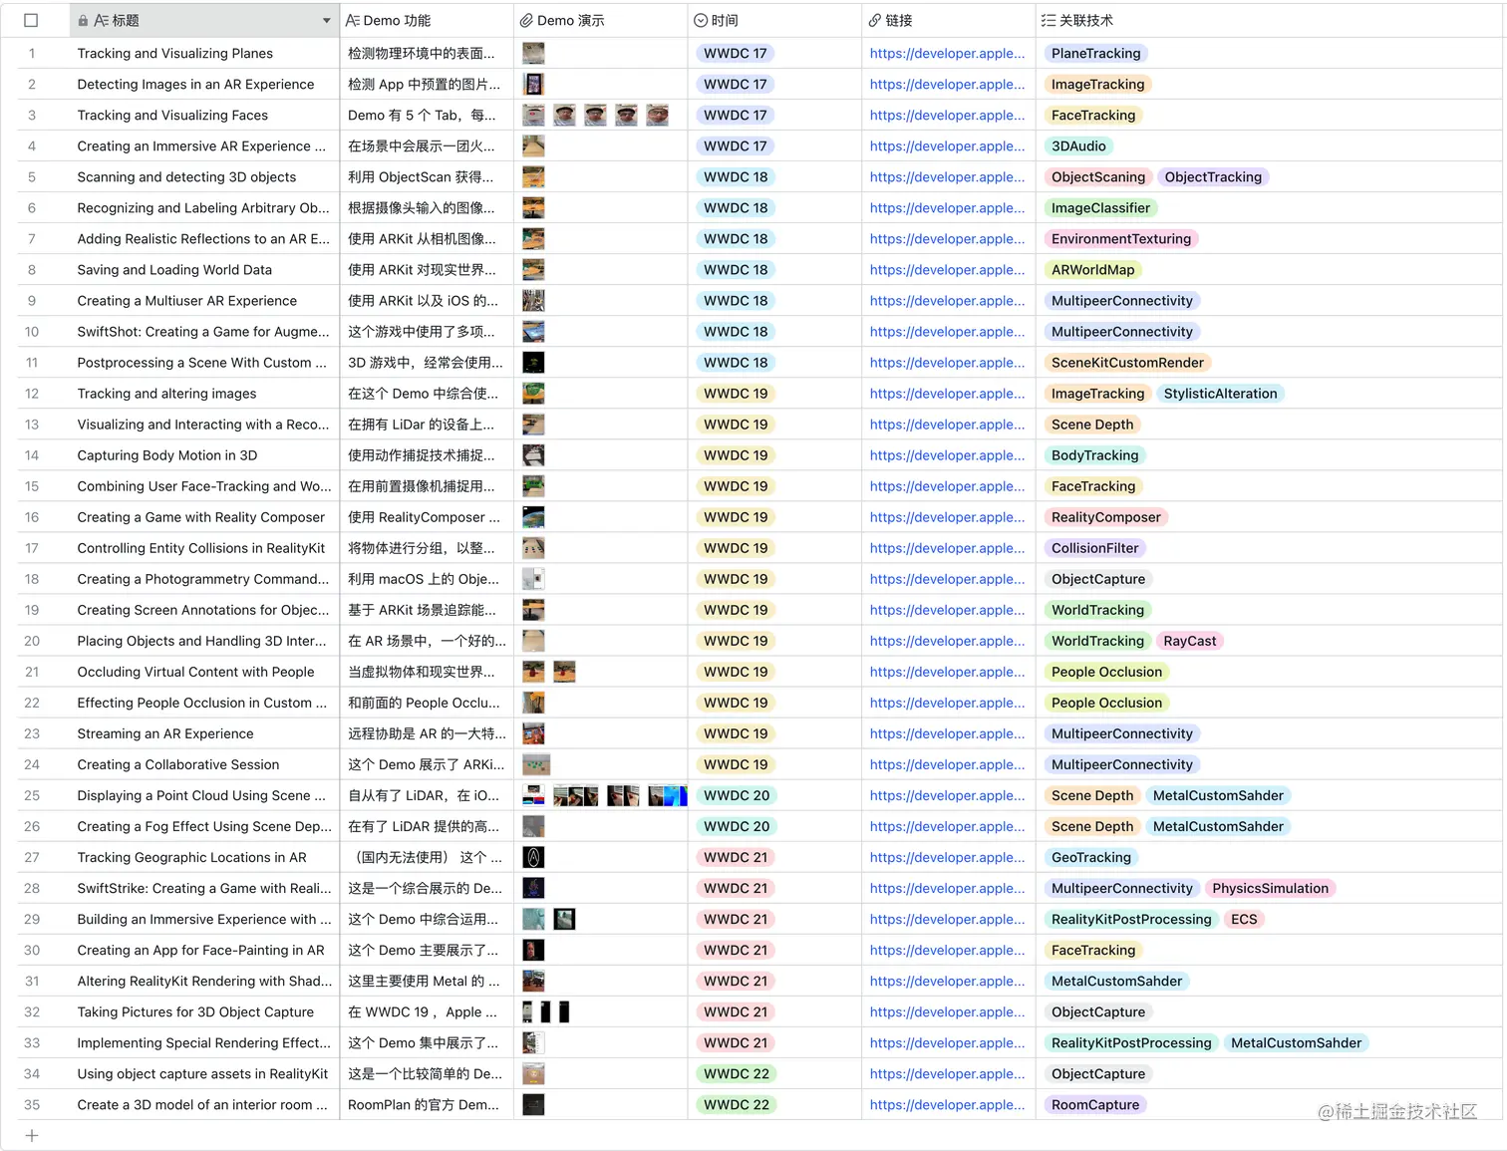Viewport: 1507px width, 1151px height.
Task: Select the Demo 功能 column header
Action: click(x=427, y=20)
